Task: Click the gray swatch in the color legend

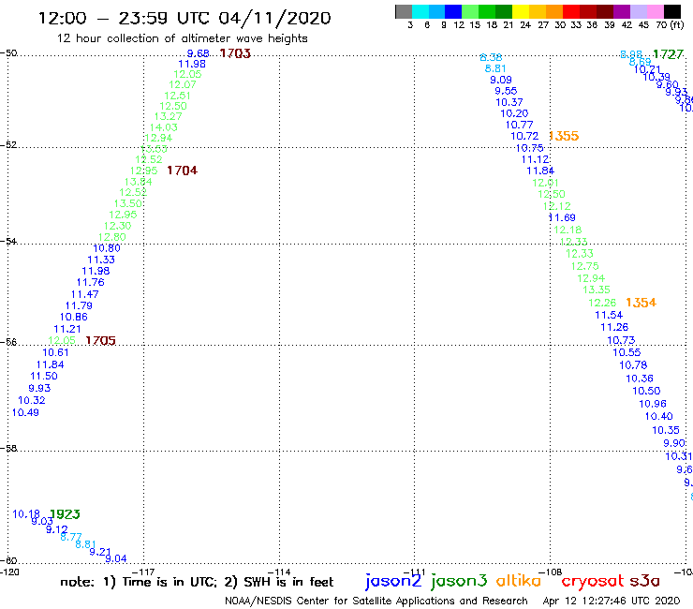Action: coord(404,11)
